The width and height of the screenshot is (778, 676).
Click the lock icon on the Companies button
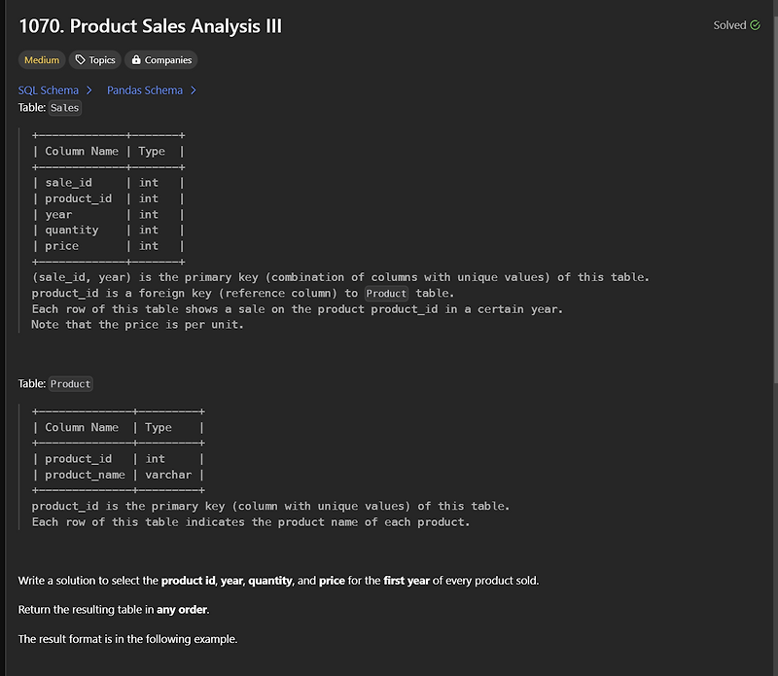[x=137, y=60]
